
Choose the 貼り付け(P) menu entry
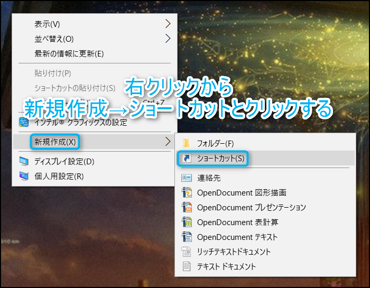(53, 73)
